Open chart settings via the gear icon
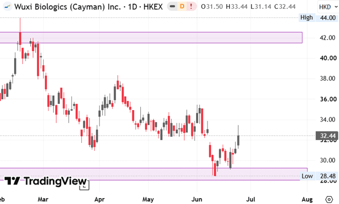 pyautogui.click(x=329, y=199)
